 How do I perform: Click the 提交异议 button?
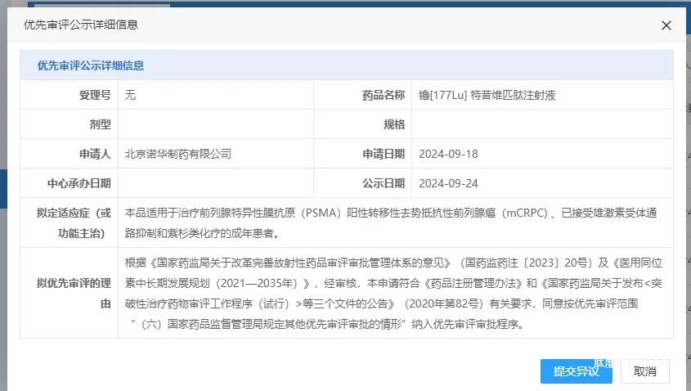576,371
